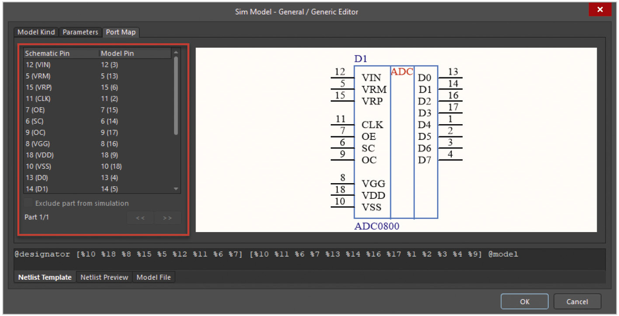This screenshot has height=316, width=619.
Task: Click model pin cell 8 (16)
Action: (x=109, y=144)
